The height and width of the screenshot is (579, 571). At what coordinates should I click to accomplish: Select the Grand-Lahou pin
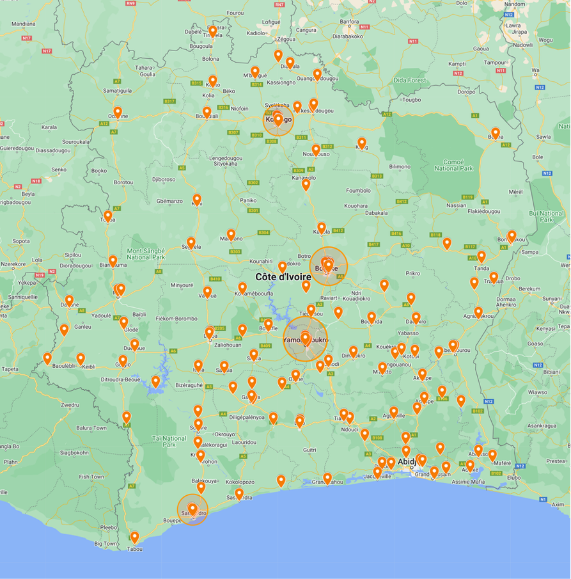327,479
